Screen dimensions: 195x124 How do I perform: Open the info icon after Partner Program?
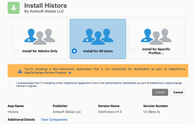click(70, 73)
